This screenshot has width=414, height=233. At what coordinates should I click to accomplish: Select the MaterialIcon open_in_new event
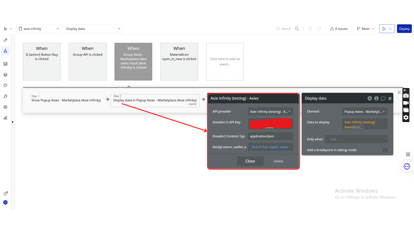[179, 62]
